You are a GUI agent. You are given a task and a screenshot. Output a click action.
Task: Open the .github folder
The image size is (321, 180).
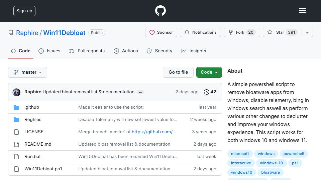point(32,107)
